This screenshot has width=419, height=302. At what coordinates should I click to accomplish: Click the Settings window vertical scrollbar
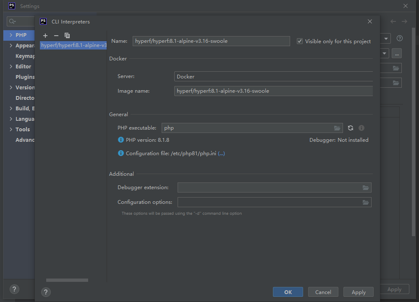pos(414,132)
